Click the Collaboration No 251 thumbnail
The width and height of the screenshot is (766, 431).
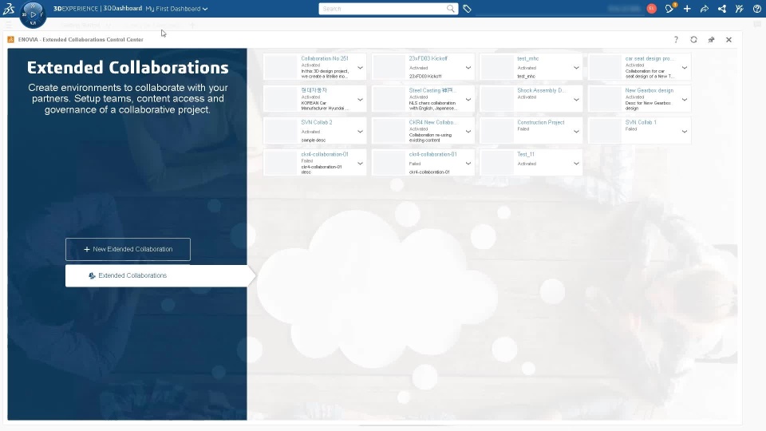tap(280, 67)
